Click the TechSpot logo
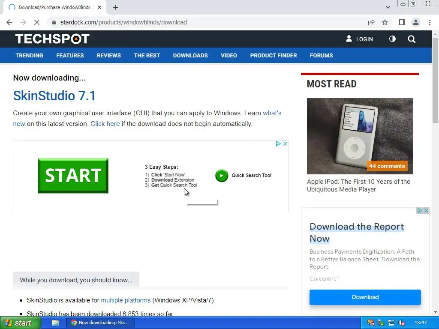 pos(52,39)
